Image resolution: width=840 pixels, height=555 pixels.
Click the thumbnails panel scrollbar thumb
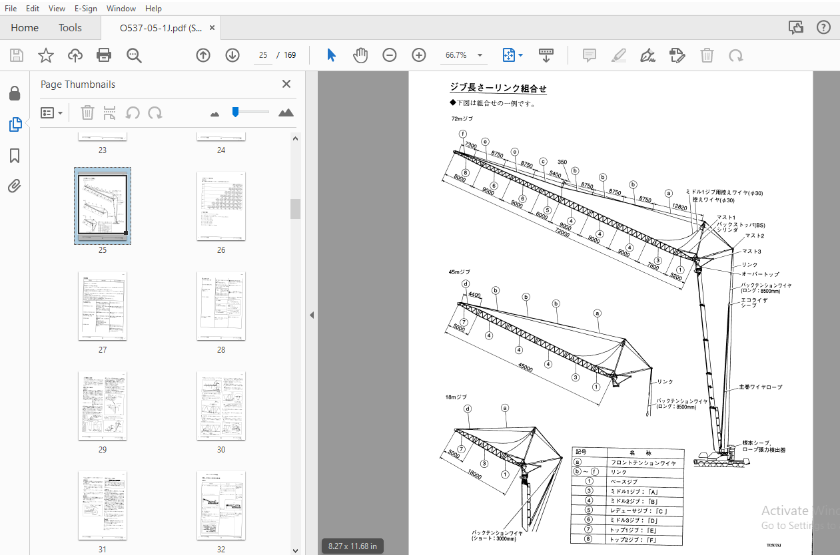tap(295, 208)
